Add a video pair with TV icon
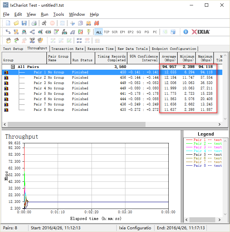Screen dimensions: 230x232 coord(24,32)
